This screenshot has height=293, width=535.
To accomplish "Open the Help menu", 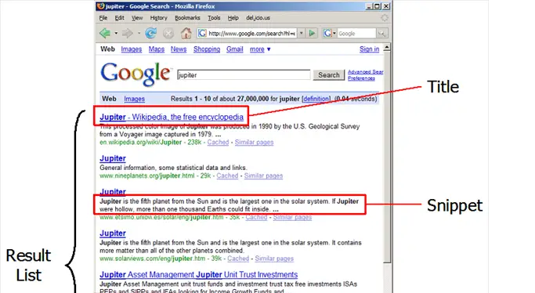I will click(233, 18).
